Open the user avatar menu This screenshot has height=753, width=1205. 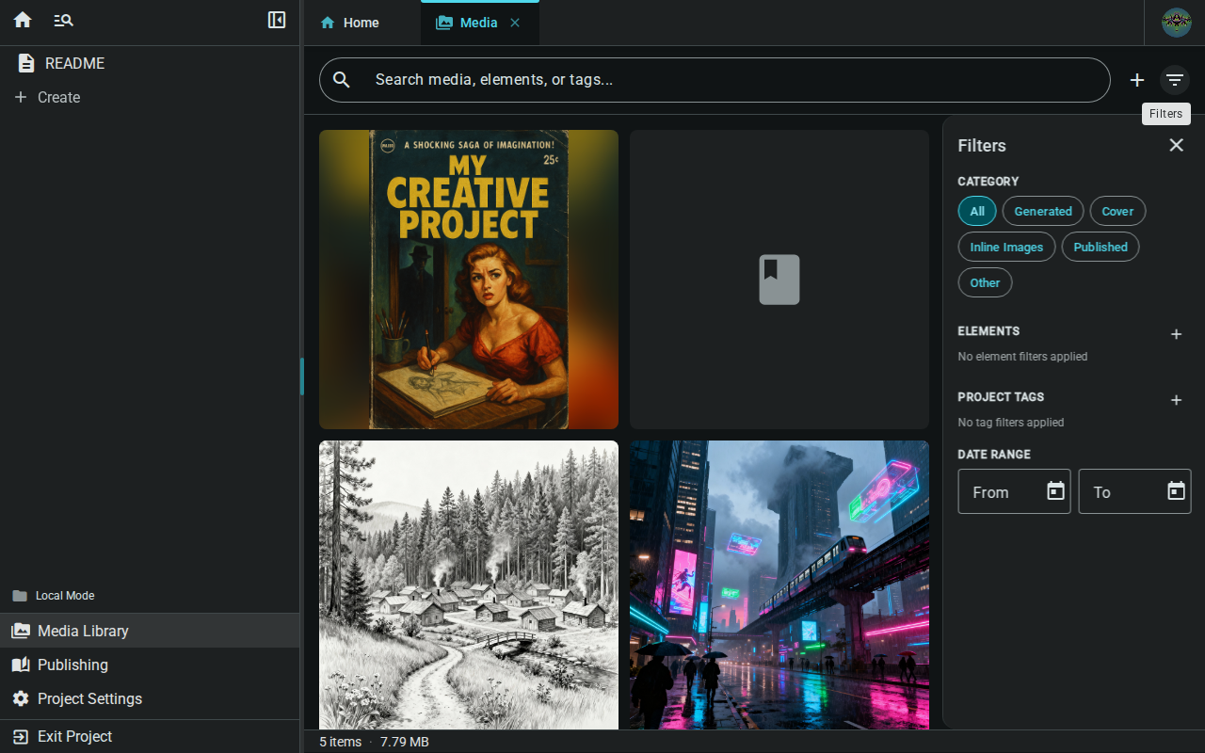(1177, 23)
